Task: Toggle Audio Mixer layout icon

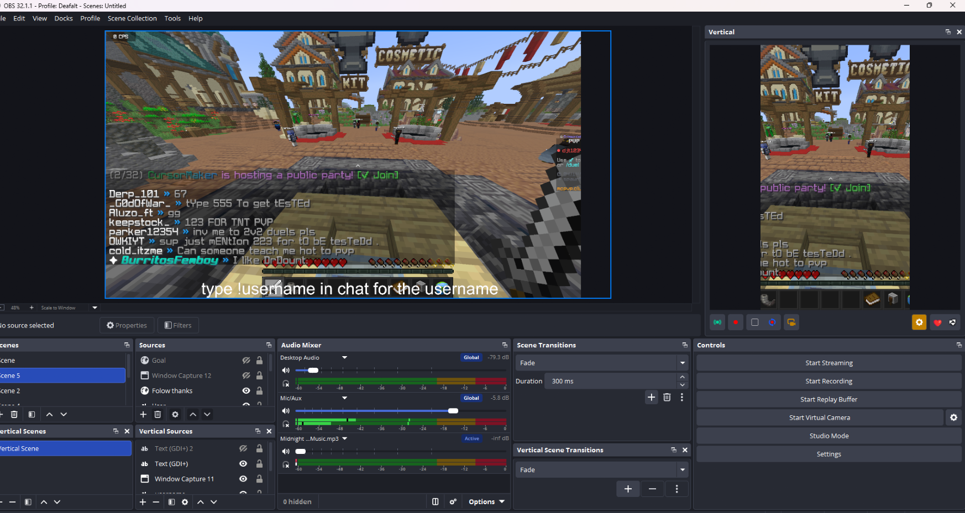Action: [435, 502]
